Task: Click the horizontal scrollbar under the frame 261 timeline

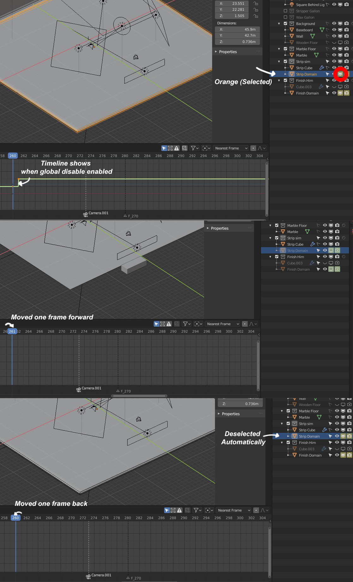Action: (139, 396)
